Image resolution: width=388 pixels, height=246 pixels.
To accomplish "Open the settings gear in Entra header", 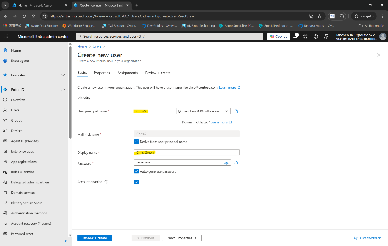I will tap(305, 36).
